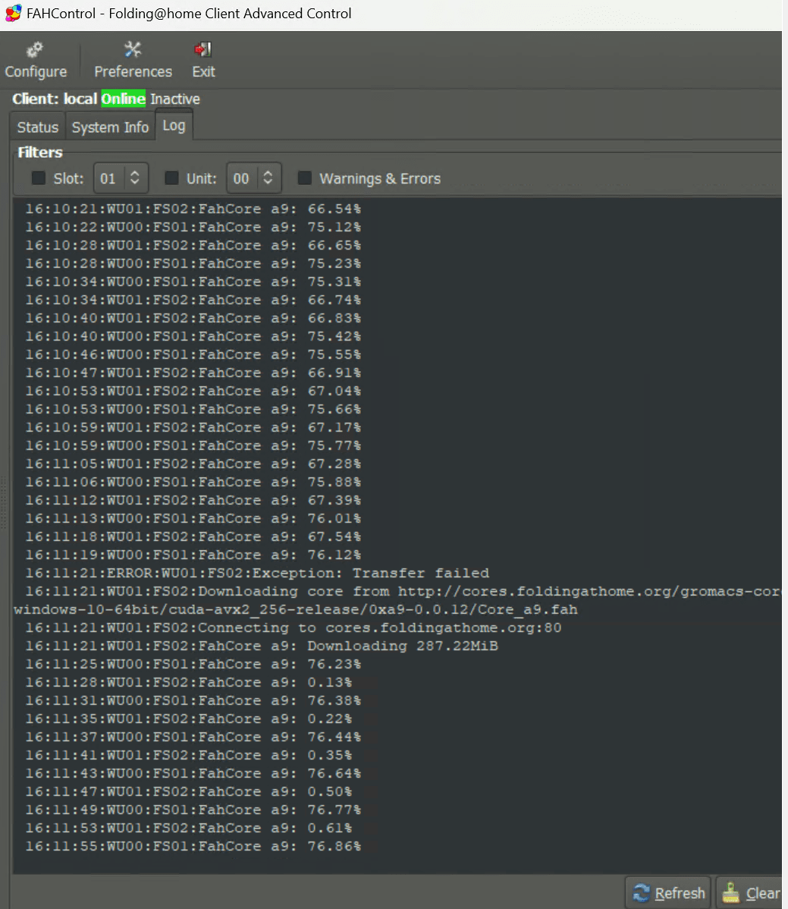Click the Slot spinner arrows

(135, 178)
